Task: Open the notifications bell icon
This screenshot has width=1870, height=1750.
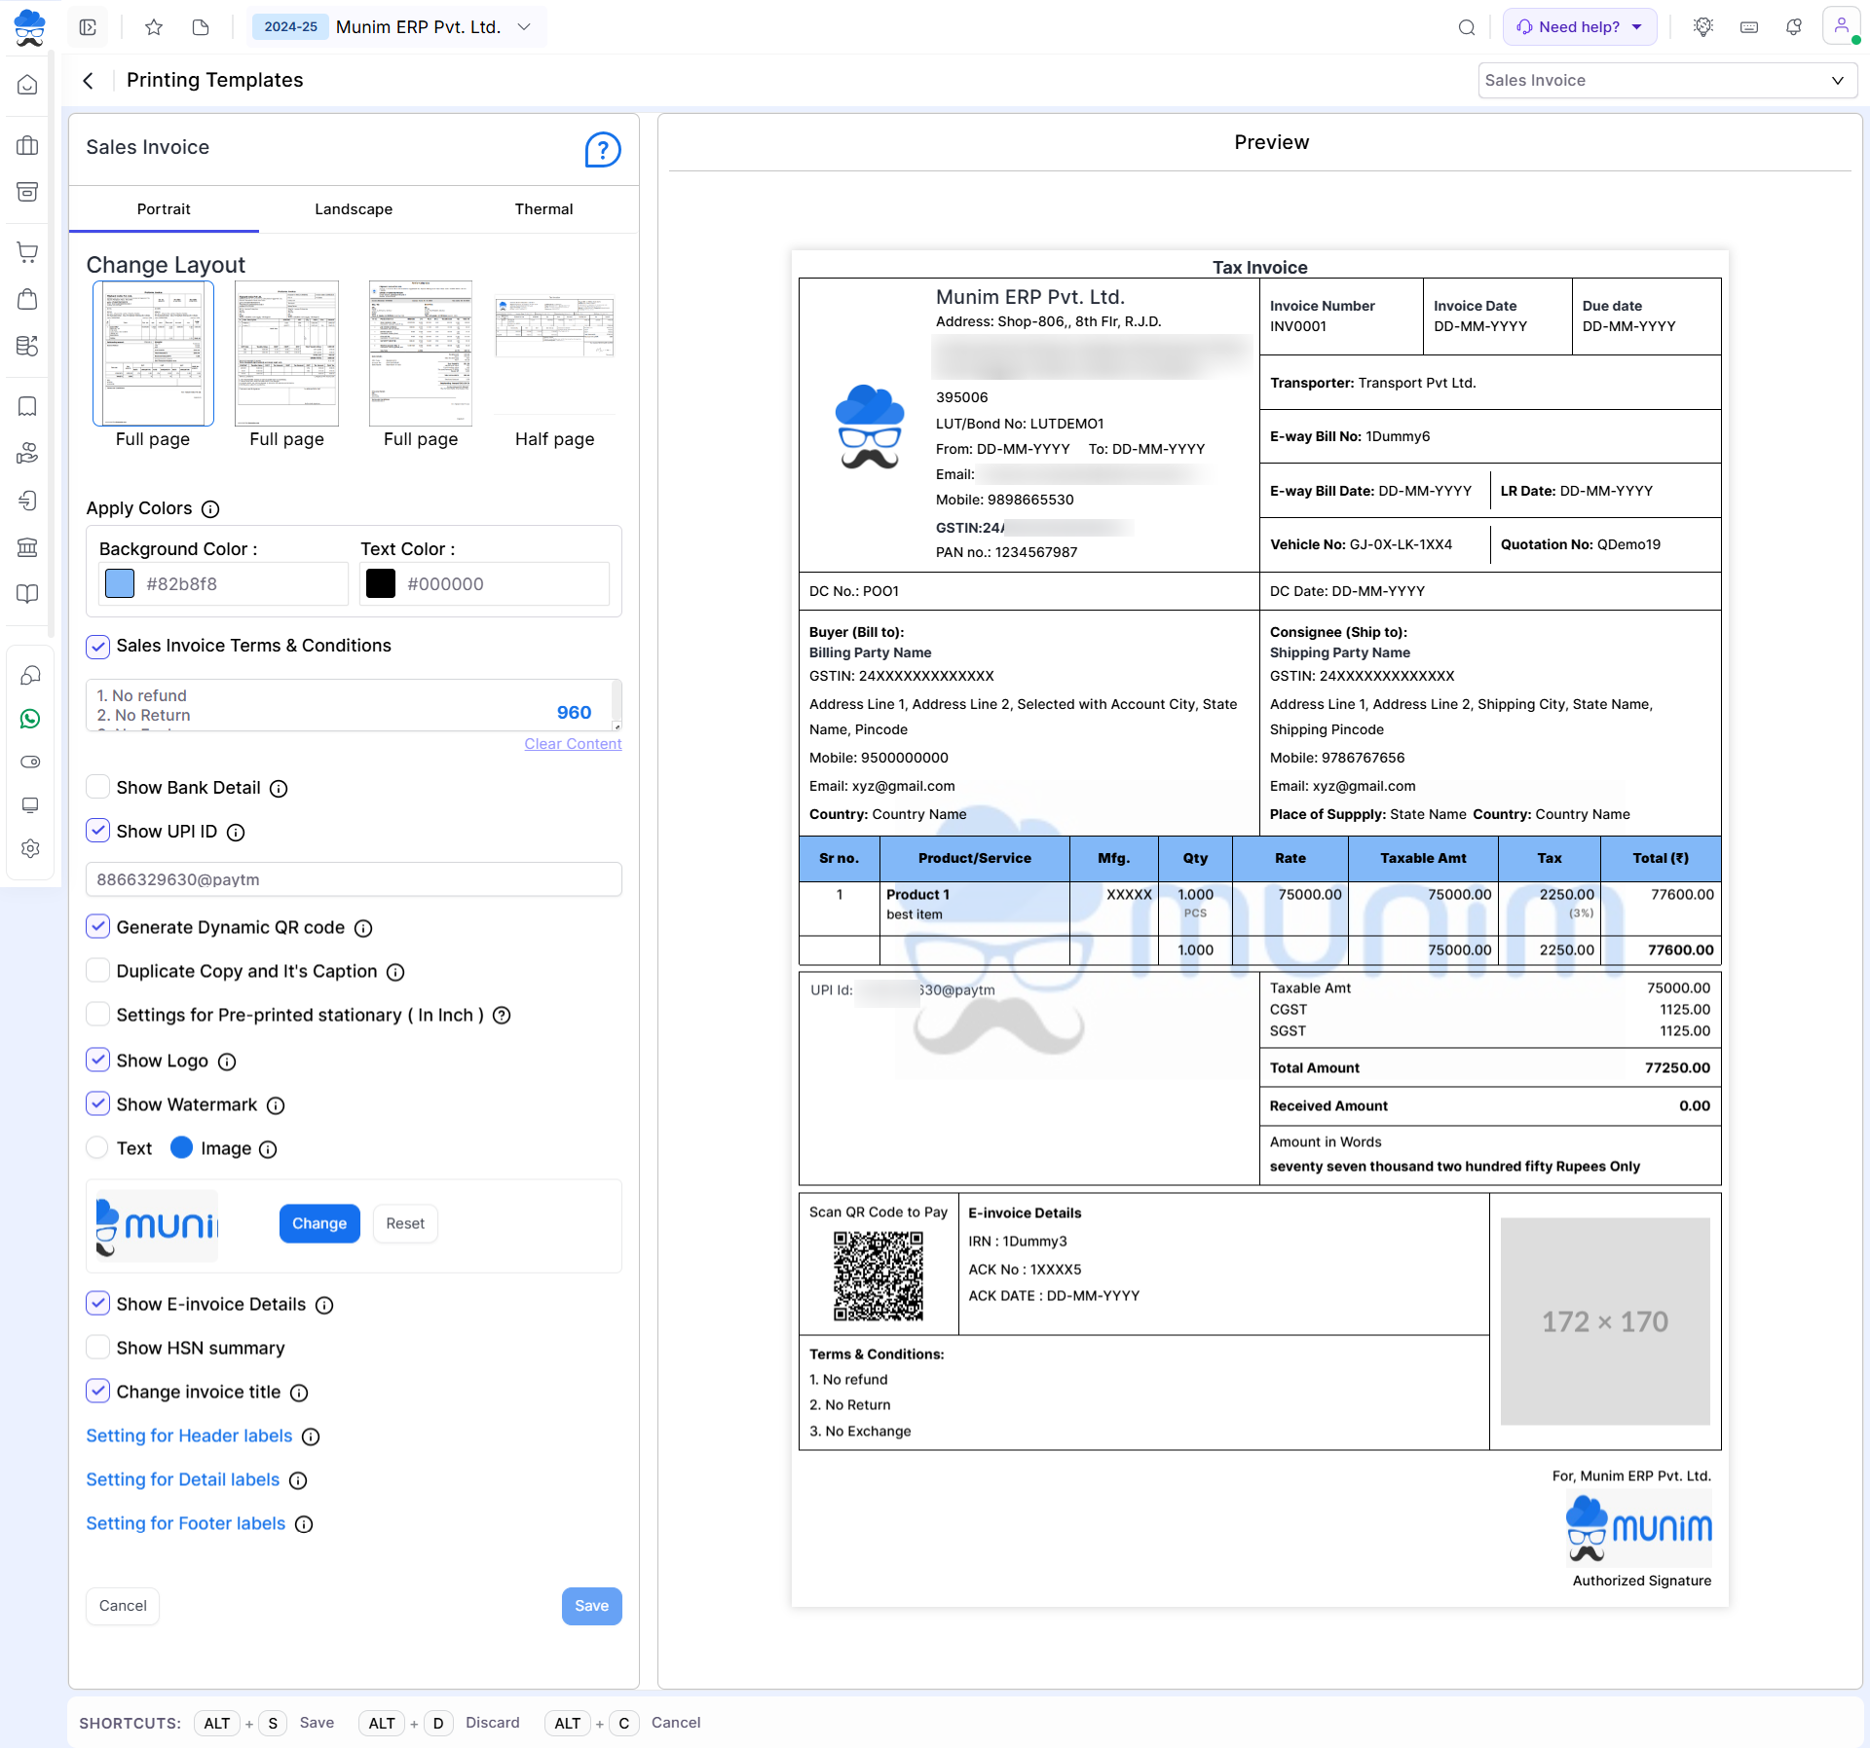Action: [x=1794, y=27]
